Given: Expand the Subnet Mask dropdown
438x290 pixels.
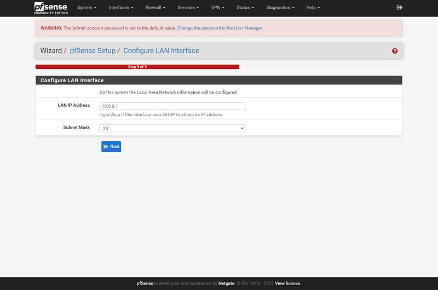Looking at the screenshot, I should click(172, 129).
